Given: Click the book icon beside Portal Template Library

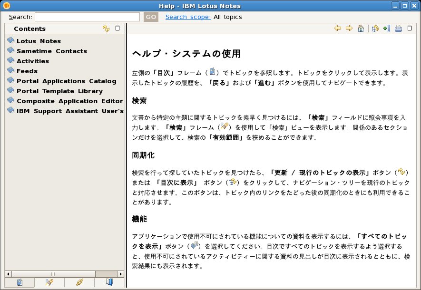Looking at the screenshot, I should click(11, 90).
